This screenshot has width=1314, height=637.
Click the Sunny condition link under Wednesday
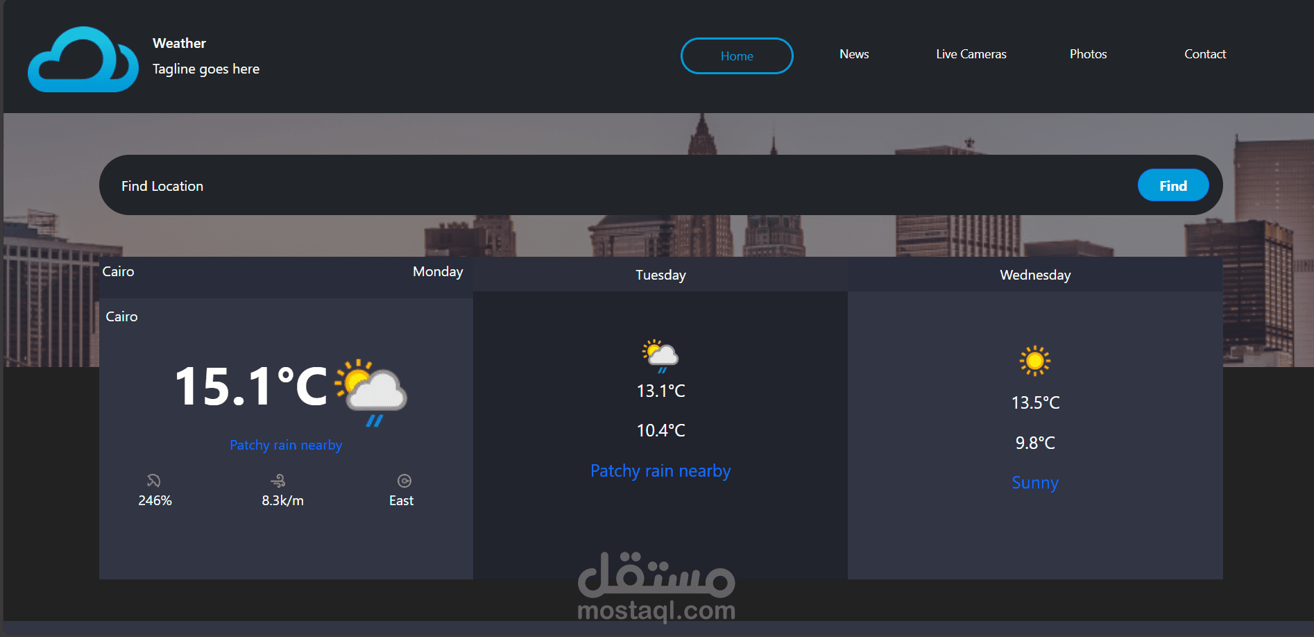point(1034,482)
